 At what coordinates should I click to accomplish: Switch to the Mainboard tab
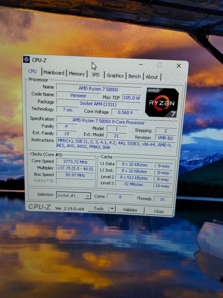tap(54, 72)
